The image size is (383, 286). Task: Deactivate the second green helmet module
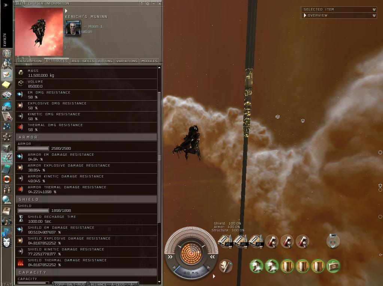271,266
